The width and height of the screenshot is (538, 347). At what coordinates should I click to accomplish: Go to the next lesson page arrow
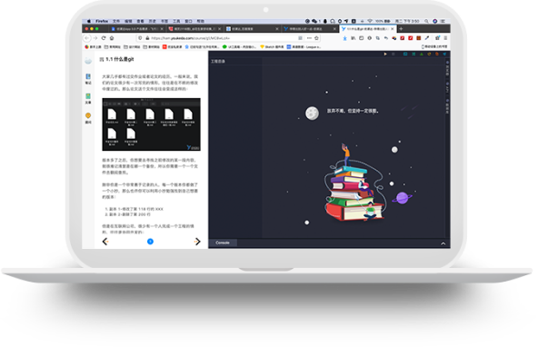[197, 242]
